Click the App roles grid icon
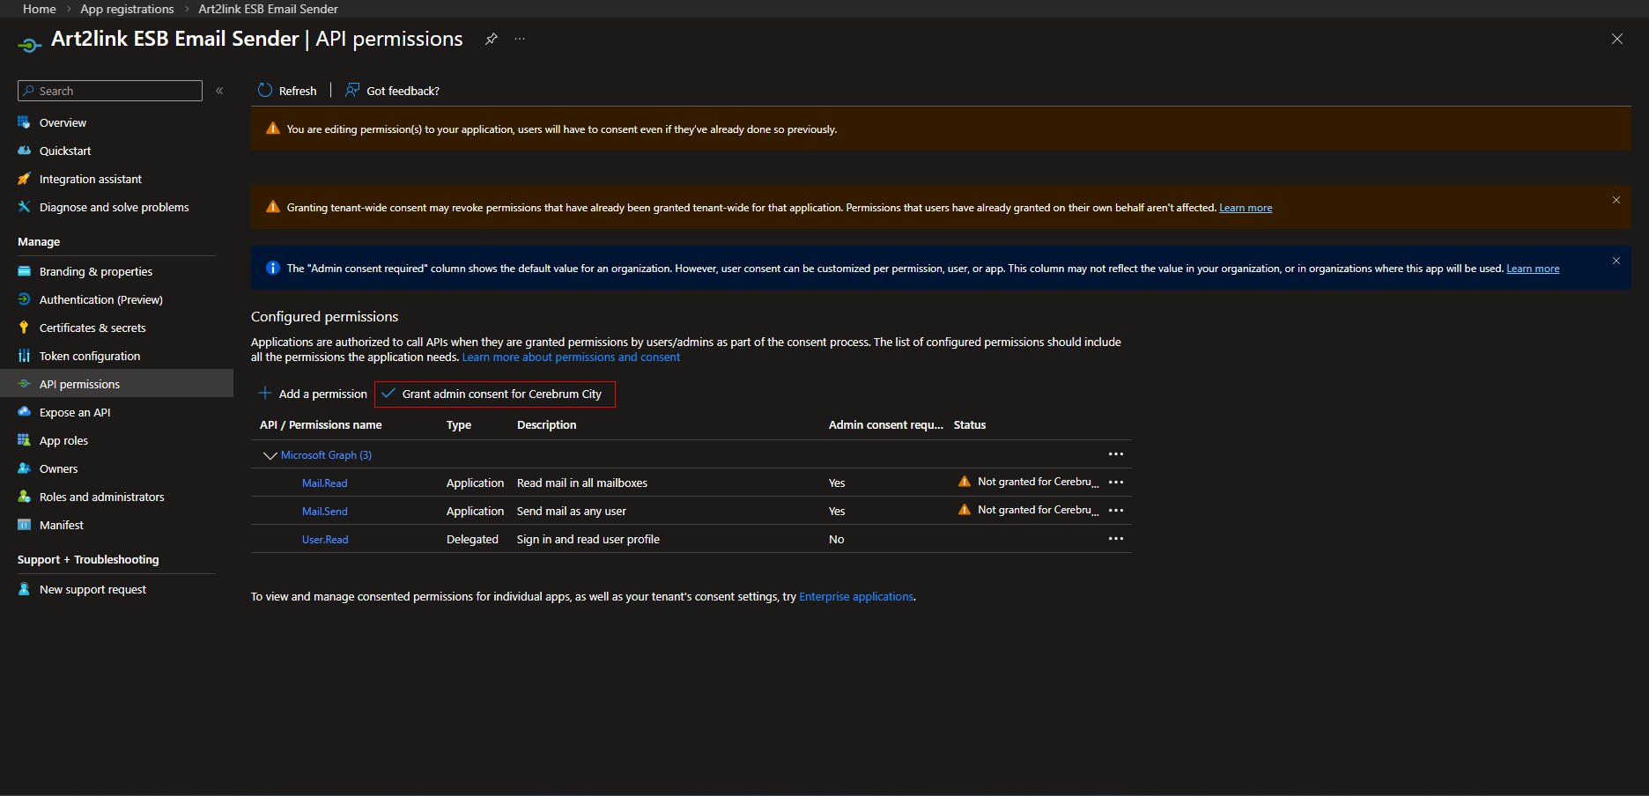This screenshot has width=1649, height=796. pyautogui.click(x=24, y=440)
